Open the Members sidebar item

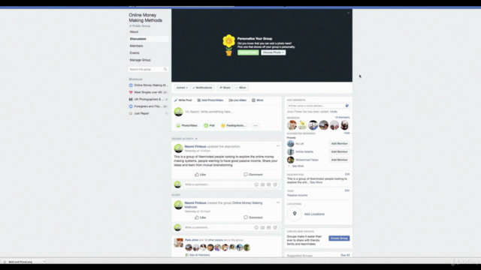click(136, 46)
